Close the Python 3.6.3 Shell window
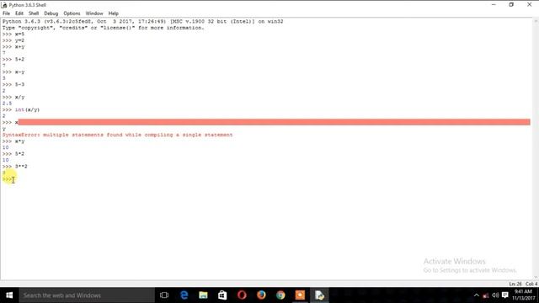539x303 pixels. point(530,5)
